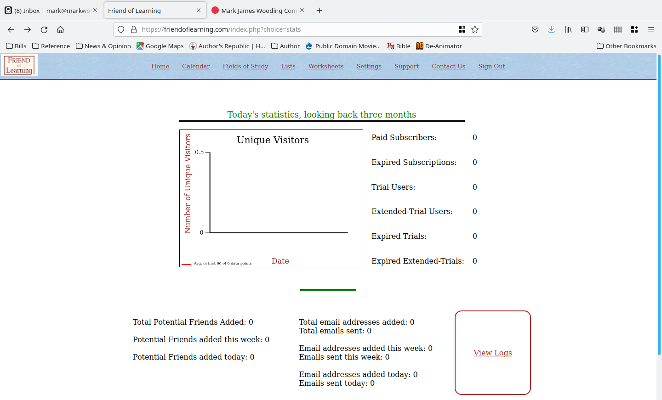Select 'Total emails sent: 0' text

335,331
